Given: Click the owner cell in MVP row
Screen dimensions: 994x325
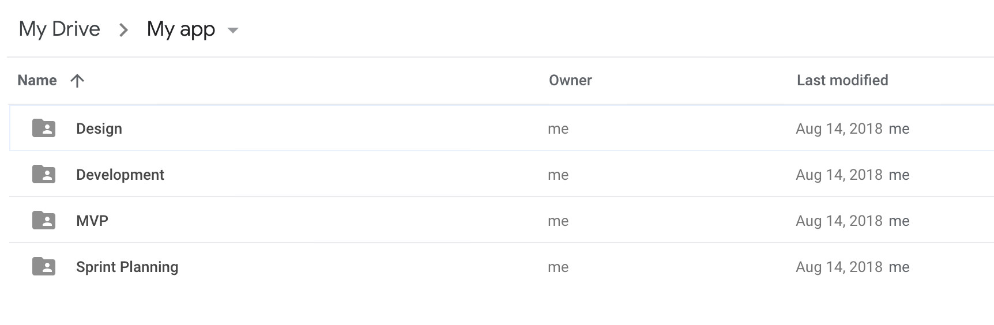Looking at the screenshot, I should point(558,221).
